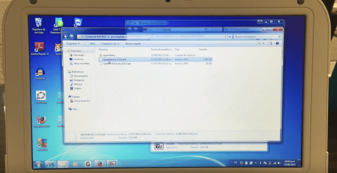Select Música library in navigation pane

[76, 84]
